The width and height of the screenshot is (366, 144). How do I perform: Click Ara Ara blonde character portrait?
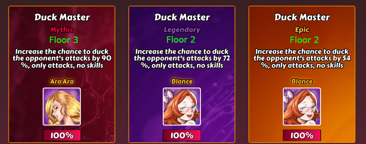(x=62, y=106)
